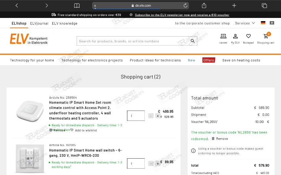This screenshot has height=175, width=281.
Task: Expand the Services dropdown
Action: [245, 23]
